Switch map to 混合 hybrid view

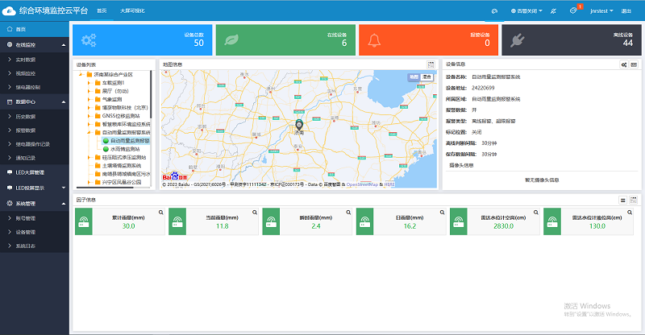[x=427, y=77]
